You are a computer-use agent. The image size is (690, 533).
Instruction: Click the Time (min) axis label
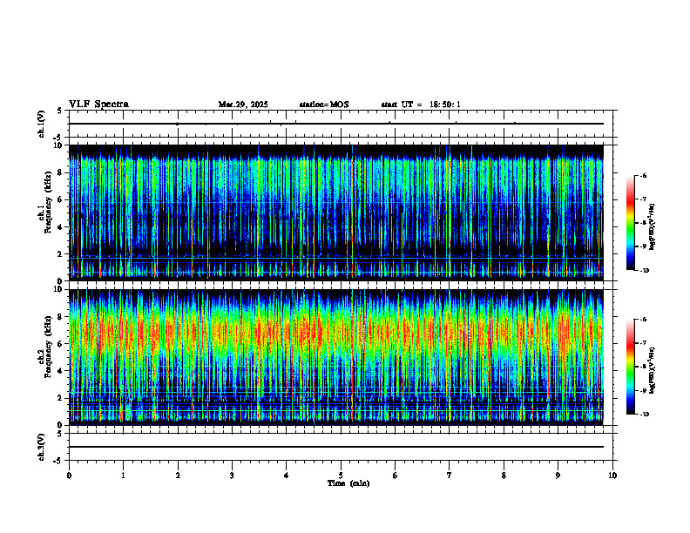point(348,483)
